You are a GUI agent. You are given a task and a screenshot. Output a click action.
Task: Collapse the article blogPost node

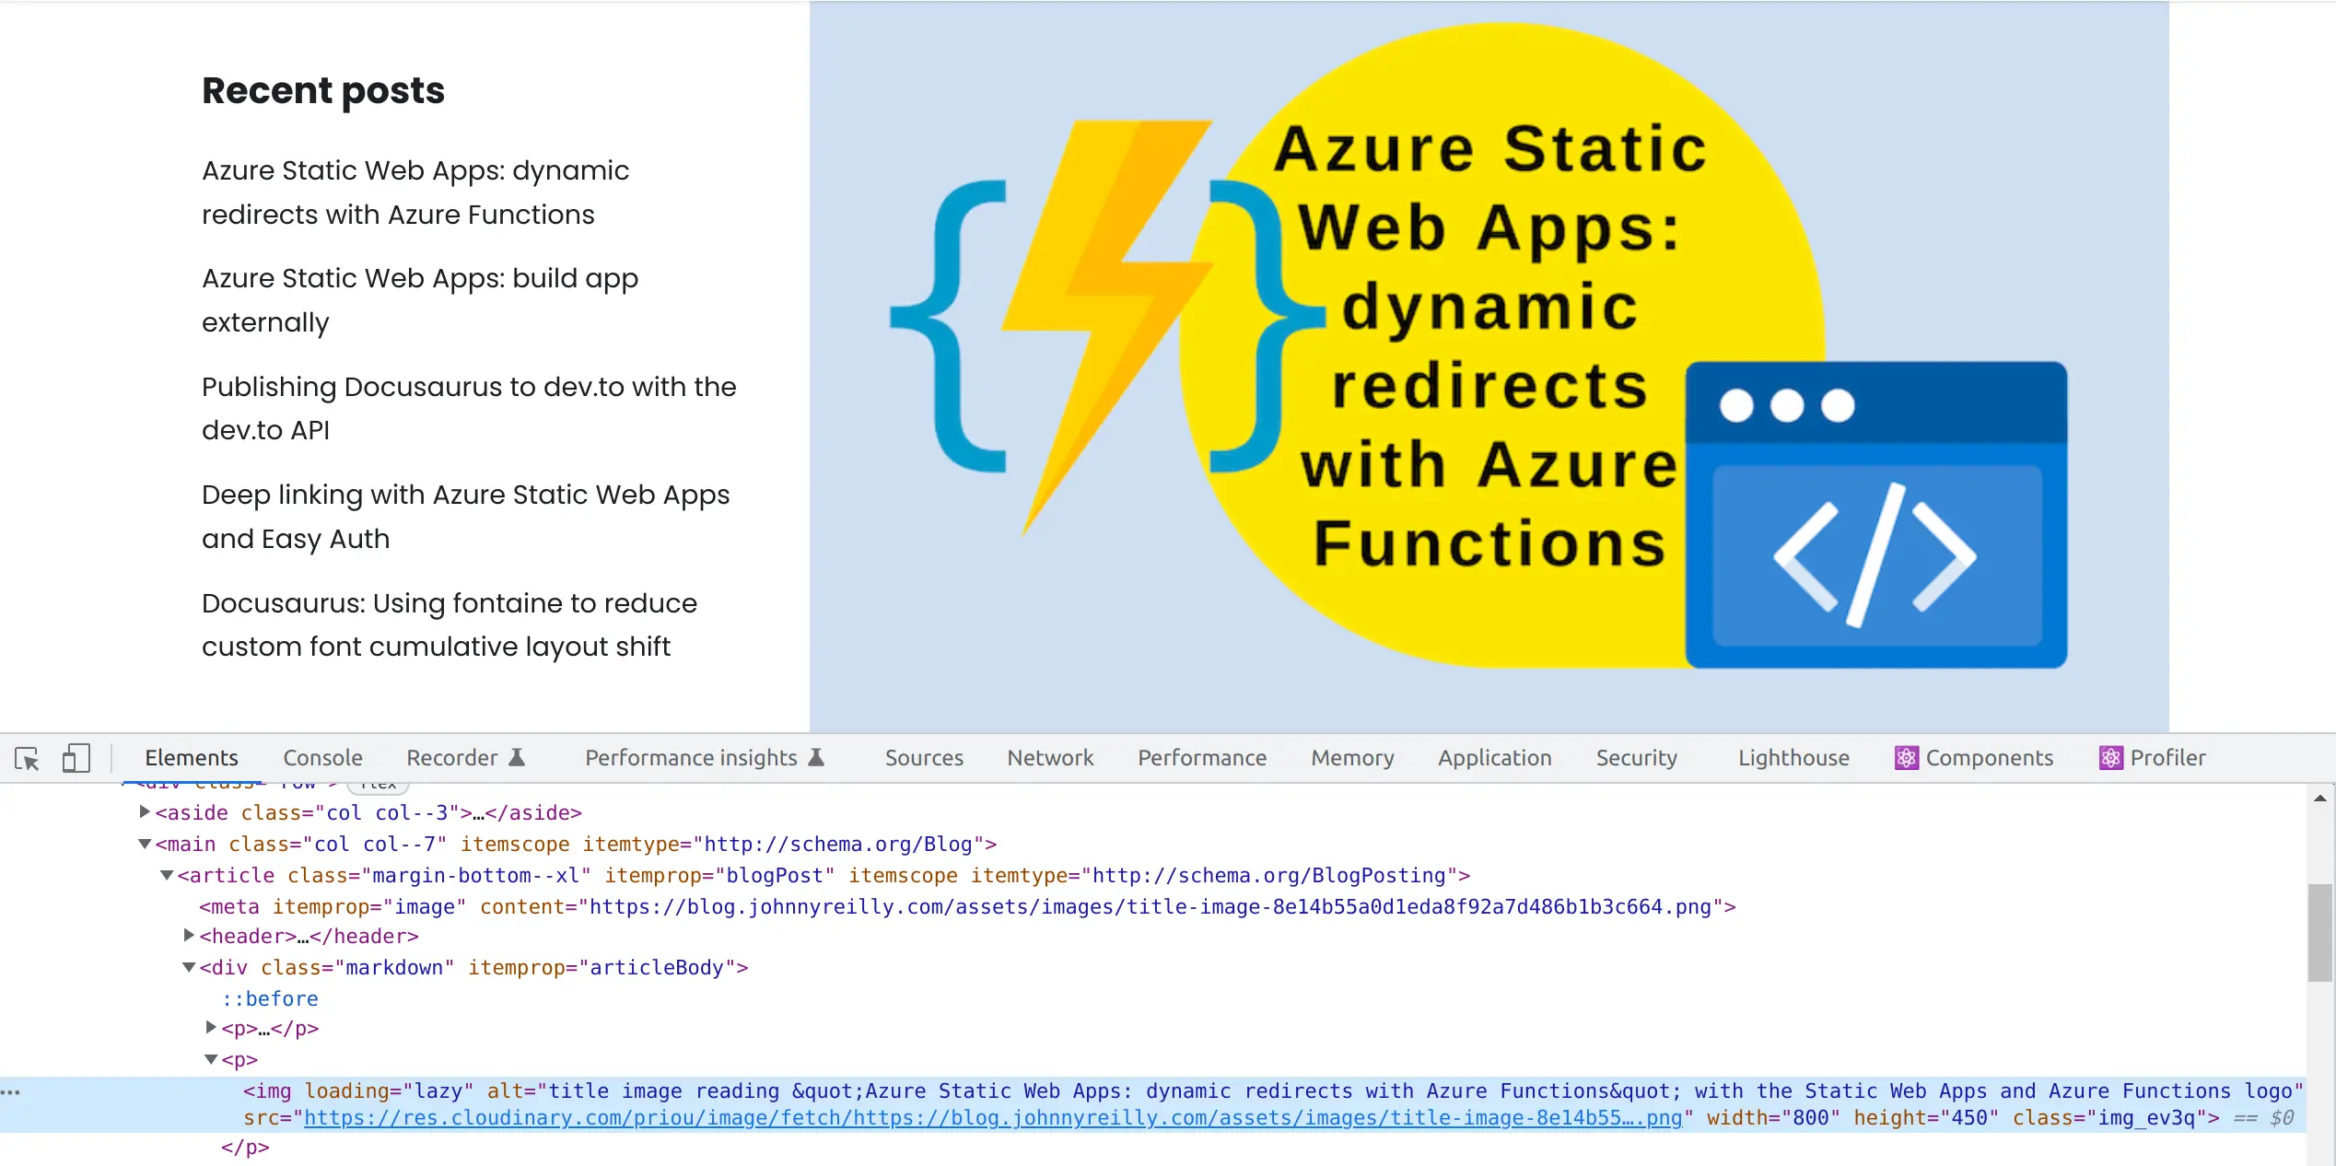coord(167,876)
